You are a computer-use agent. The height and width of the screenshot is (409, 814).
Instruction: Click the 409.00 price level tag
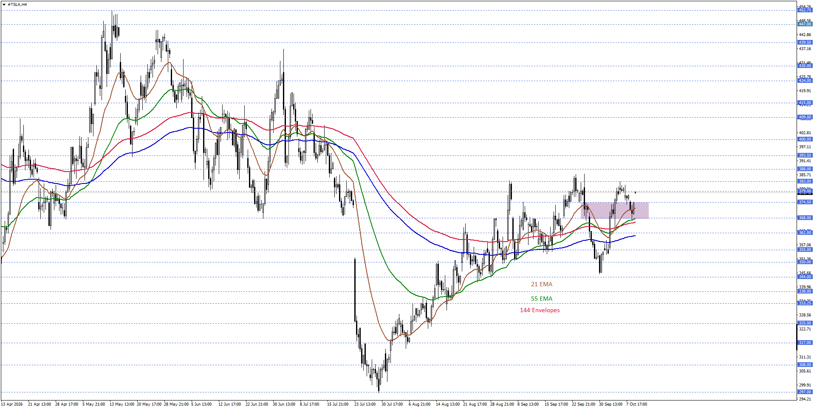tap(805, 117)
